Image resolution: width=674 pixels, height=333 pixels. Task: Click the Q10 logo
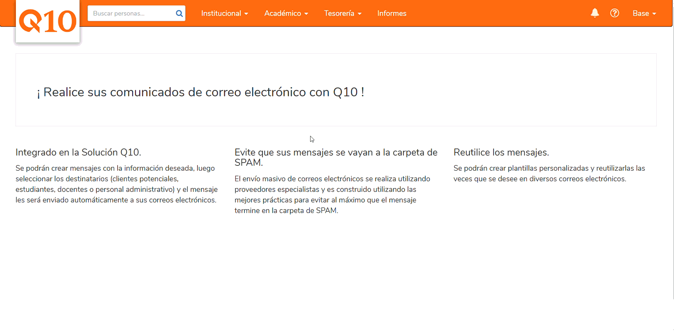[48, 21]
